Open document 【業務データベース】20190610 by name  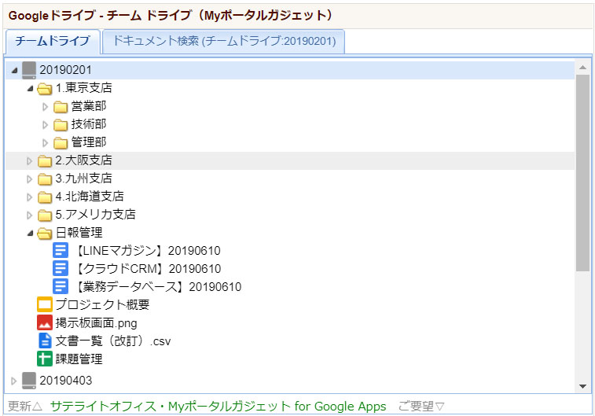(x=158, y=287)
